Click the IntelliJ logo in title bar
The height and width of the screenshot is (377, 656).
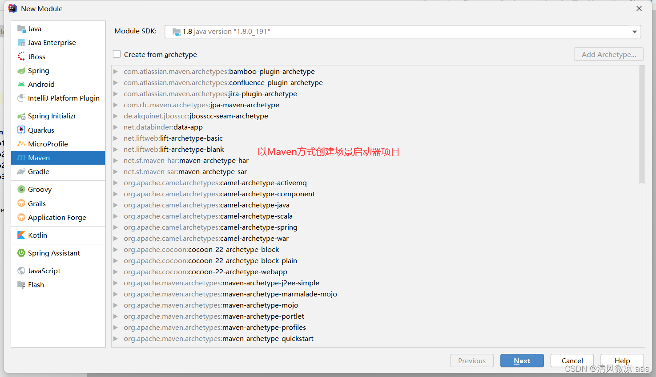(12, 8)
